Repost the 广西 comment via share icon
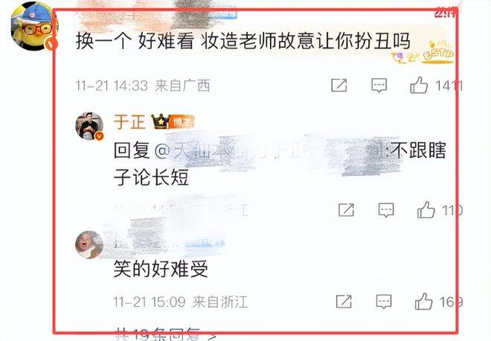 pos(339,85)
